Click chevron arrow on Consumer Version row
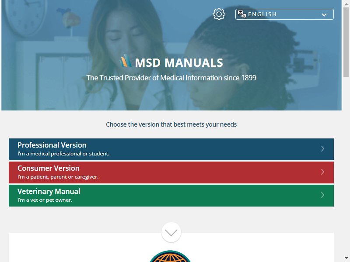 (x=322, y=172)
